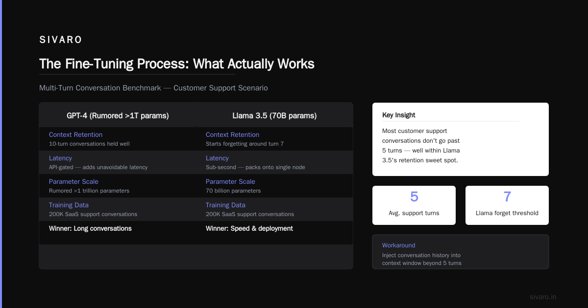588x308 pixels.
Task: Select the Llama 3.5 (70B params) column header
Action: [x=274, y=116]
